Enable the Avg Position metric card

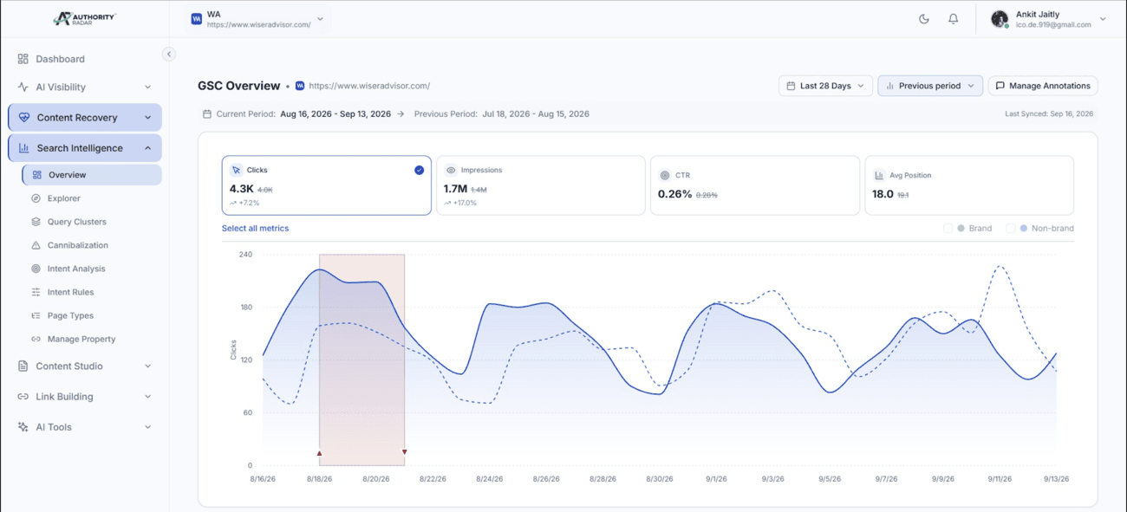pyautogui.click(x=969, y=185)
